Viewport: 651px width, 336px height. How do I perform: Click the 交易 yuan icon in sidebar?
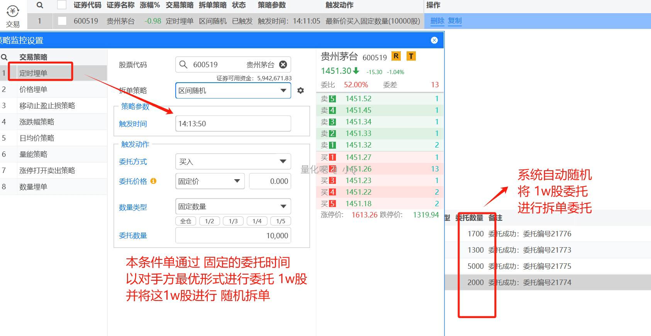(13, 12)
